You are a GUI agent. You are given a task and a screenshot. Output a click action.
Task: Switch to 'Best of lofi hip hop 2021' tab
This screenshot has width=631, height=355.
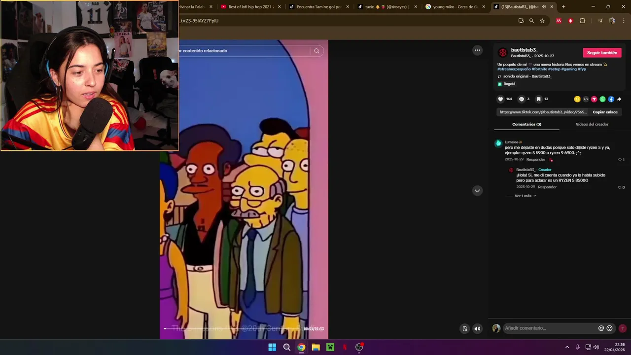[251, 7]
